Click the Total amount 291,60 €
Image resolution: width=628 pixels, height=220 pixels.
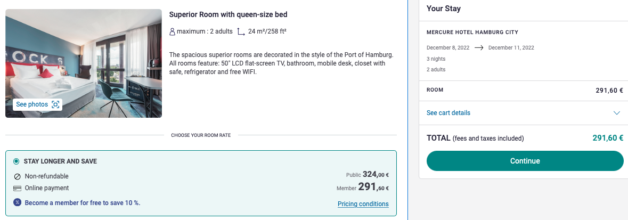pos(608,138)
